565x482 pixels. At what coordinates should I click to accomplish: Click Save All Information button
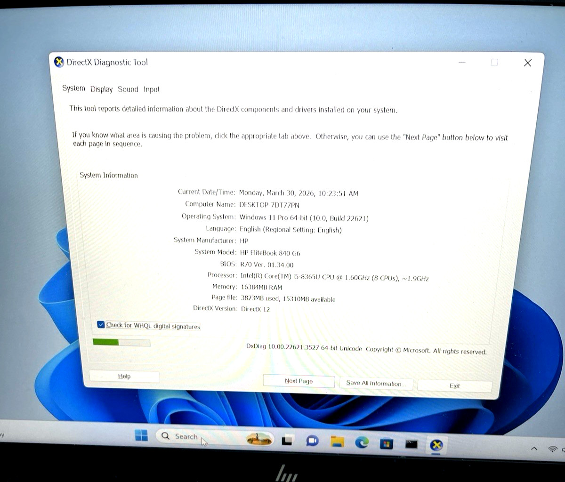click(x=376, y=384)
